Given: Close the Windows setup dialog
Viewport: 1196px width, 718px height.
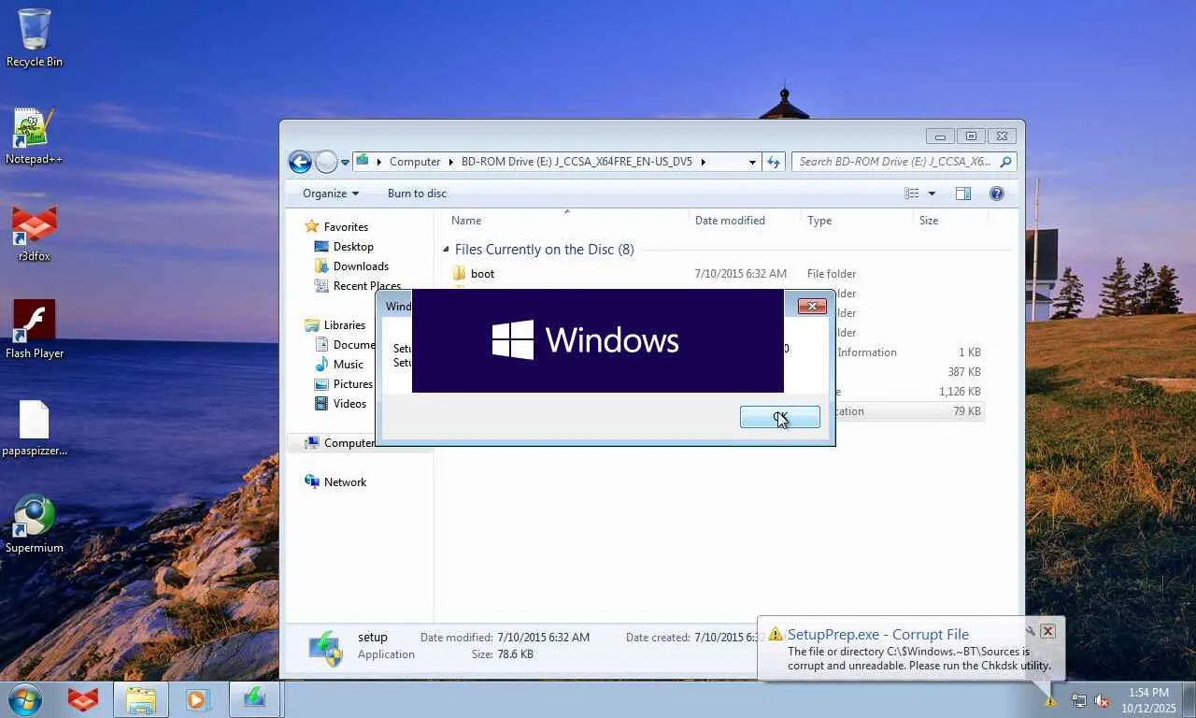Looking at the screenshot, I should point(812,306).
